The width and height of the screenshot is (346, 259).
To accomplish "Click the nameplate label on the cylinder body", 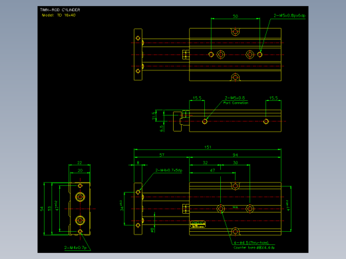I will [198, 224].
